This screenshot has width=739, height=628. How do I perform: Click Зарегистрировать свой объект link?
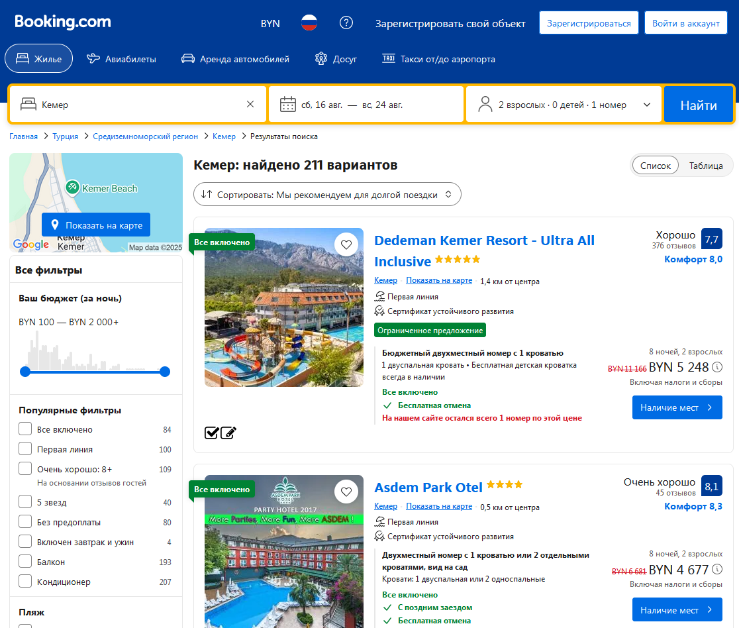point(450,24)
